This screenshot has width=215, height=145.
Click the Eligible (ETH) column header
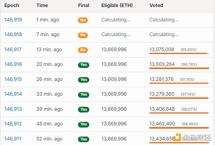(x=117, y=5)
